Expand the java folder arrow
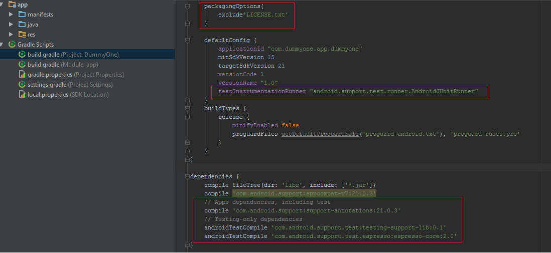The width and height of the screenshot is (551, 253). tap(11, 25)
